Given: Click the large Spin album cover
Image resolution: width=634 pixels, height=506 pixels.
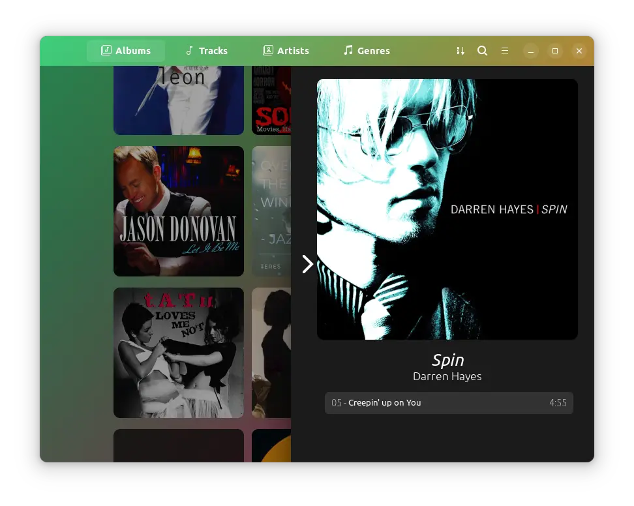Looking at the screenshot, I should pyautogui.click(x=447, y=209).
